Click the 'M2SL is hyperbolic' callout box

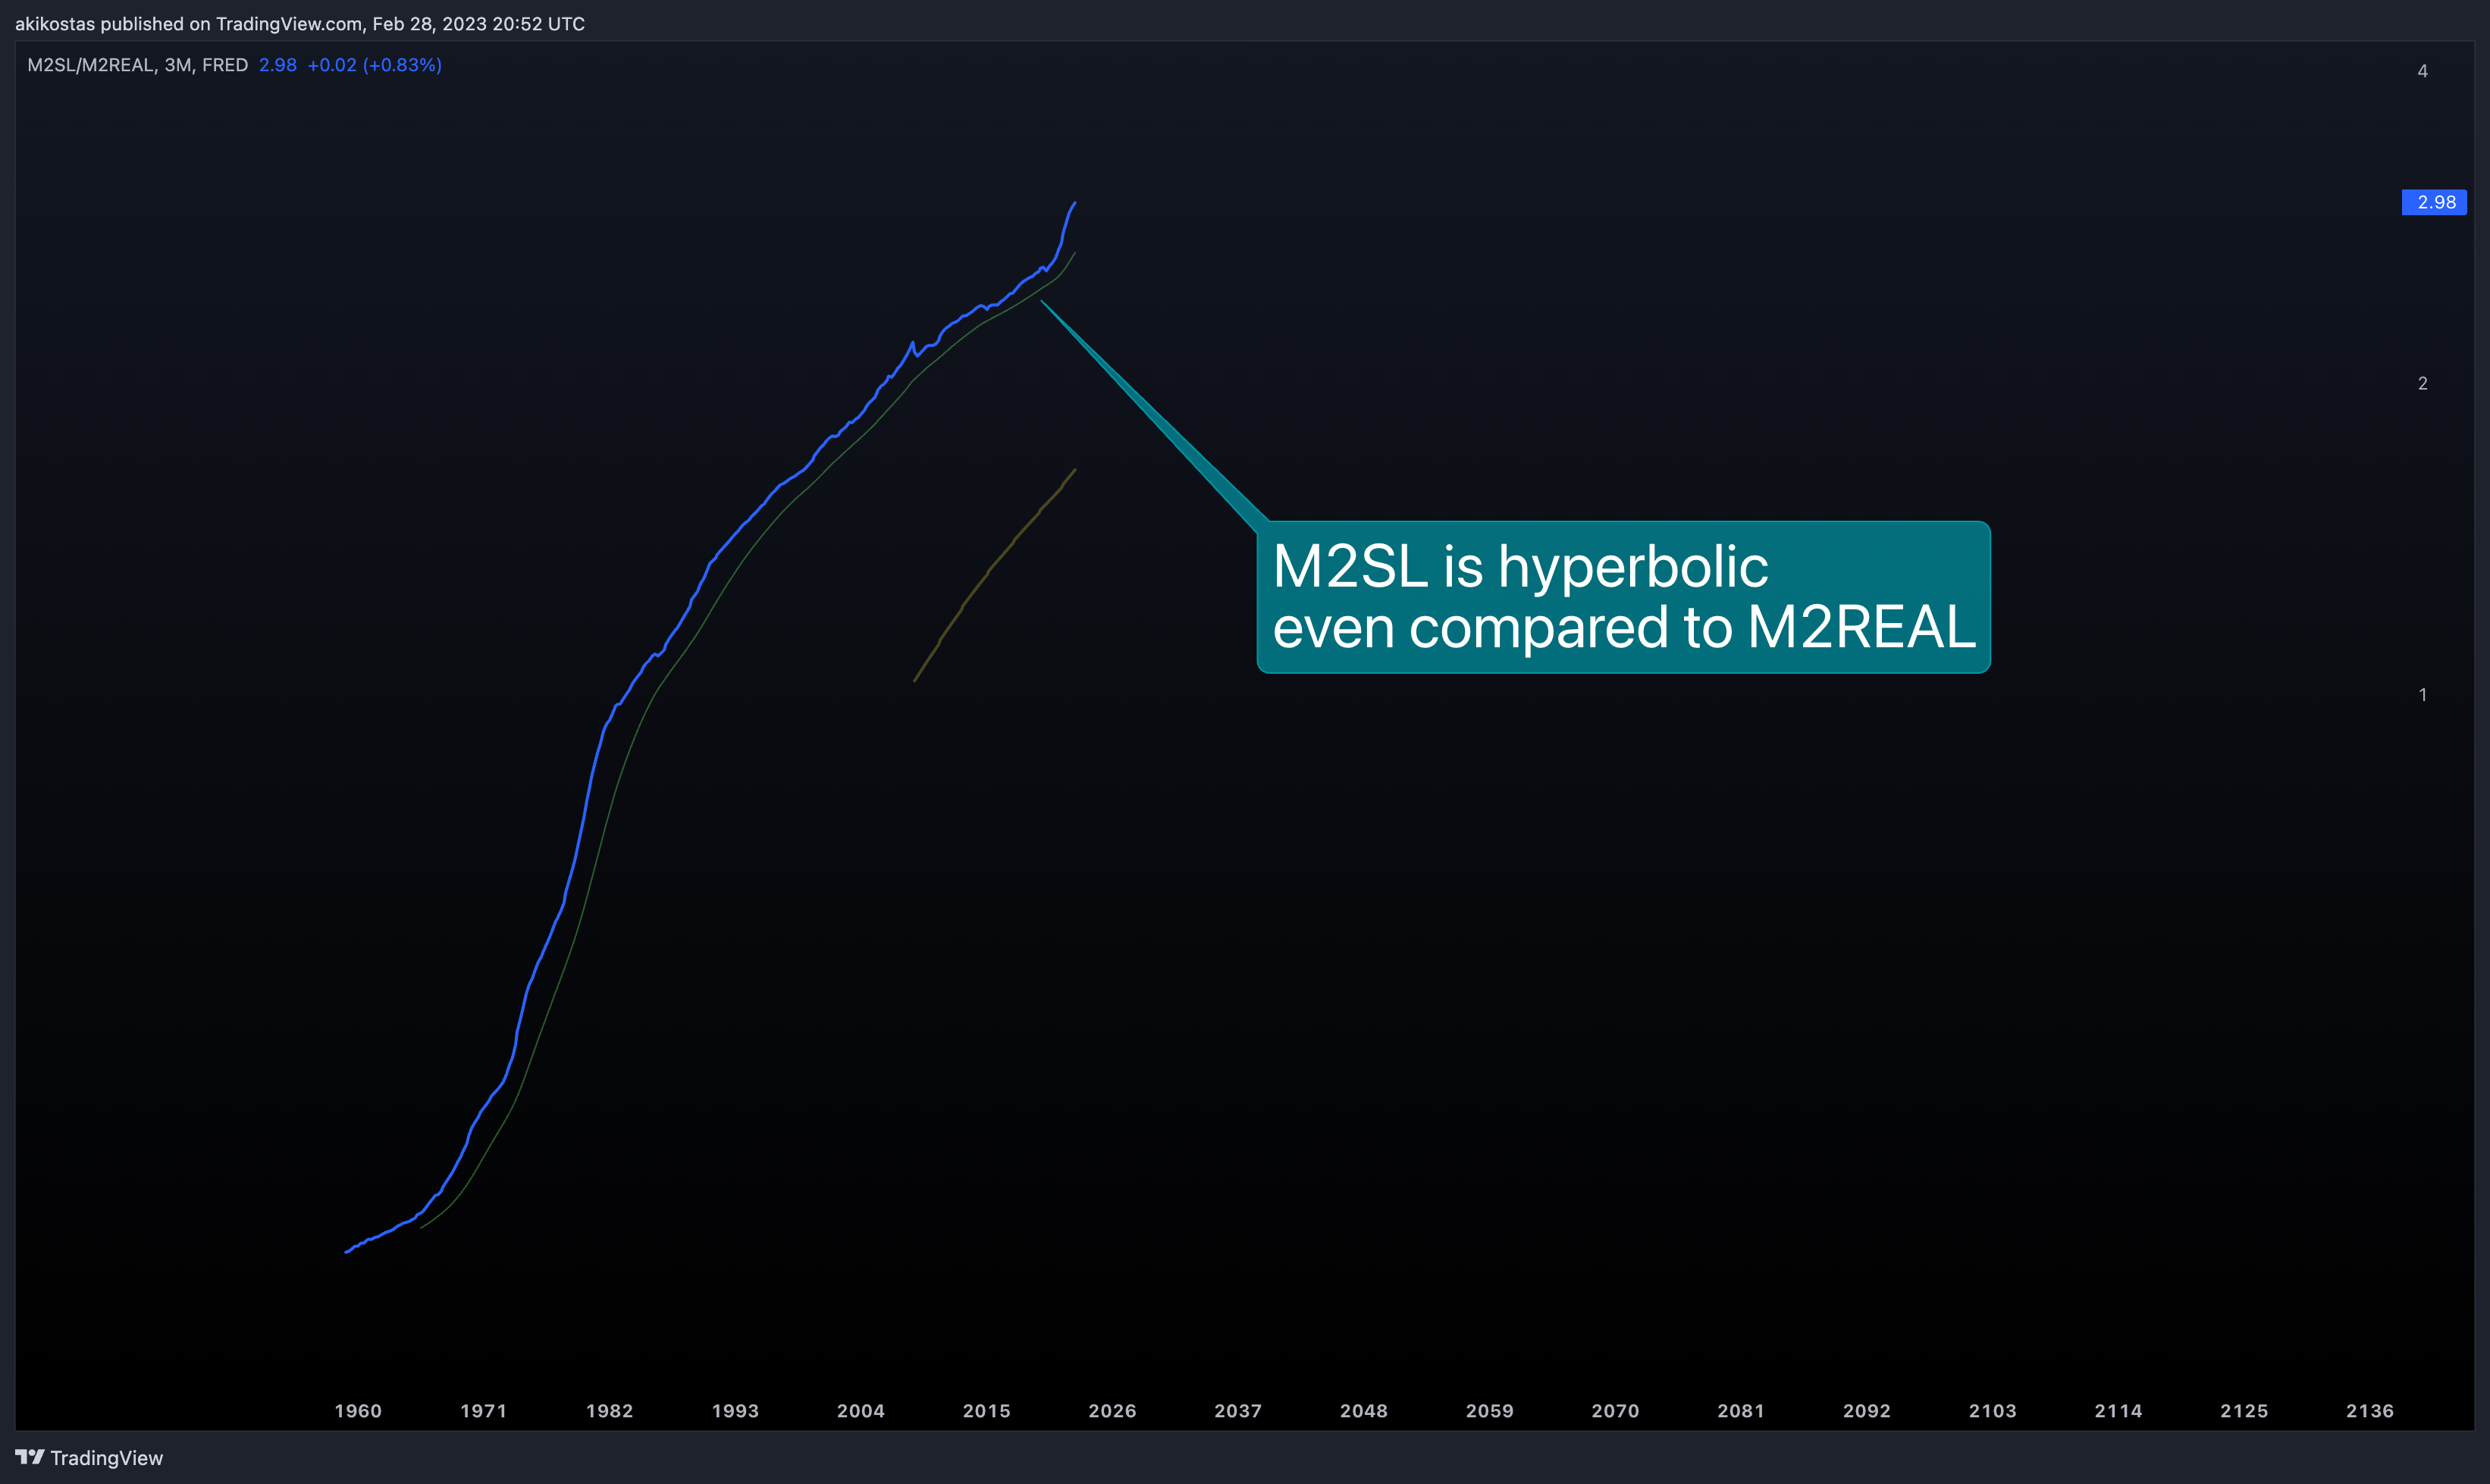1623,597
